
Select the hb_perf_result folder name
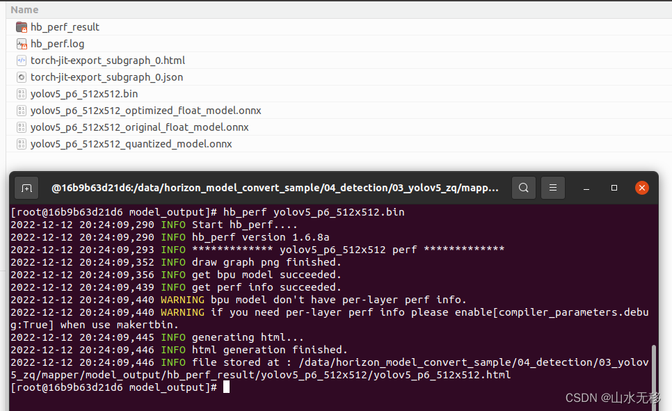(x=65, y=27)
